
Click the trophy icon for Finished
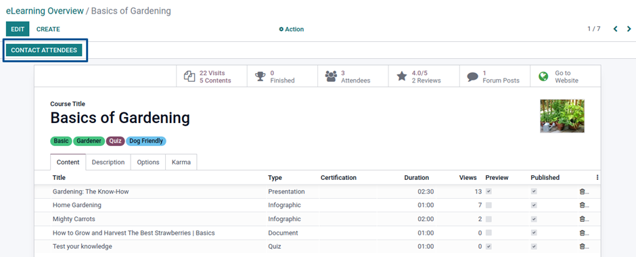click(x=260, y=76)
